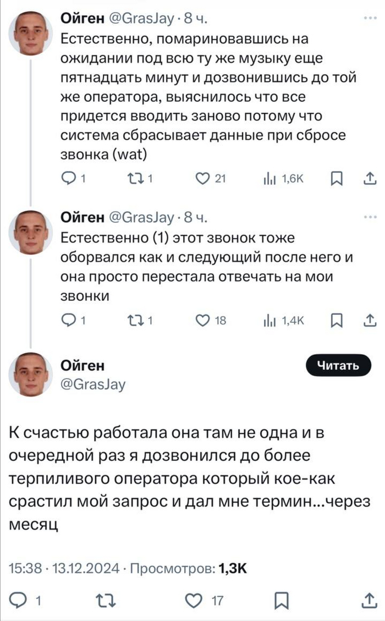Screen dimensions: 385x621
Task: Retweet the first tweet with 1 repost
Action: pyautogui.click(x=135, y=178)
